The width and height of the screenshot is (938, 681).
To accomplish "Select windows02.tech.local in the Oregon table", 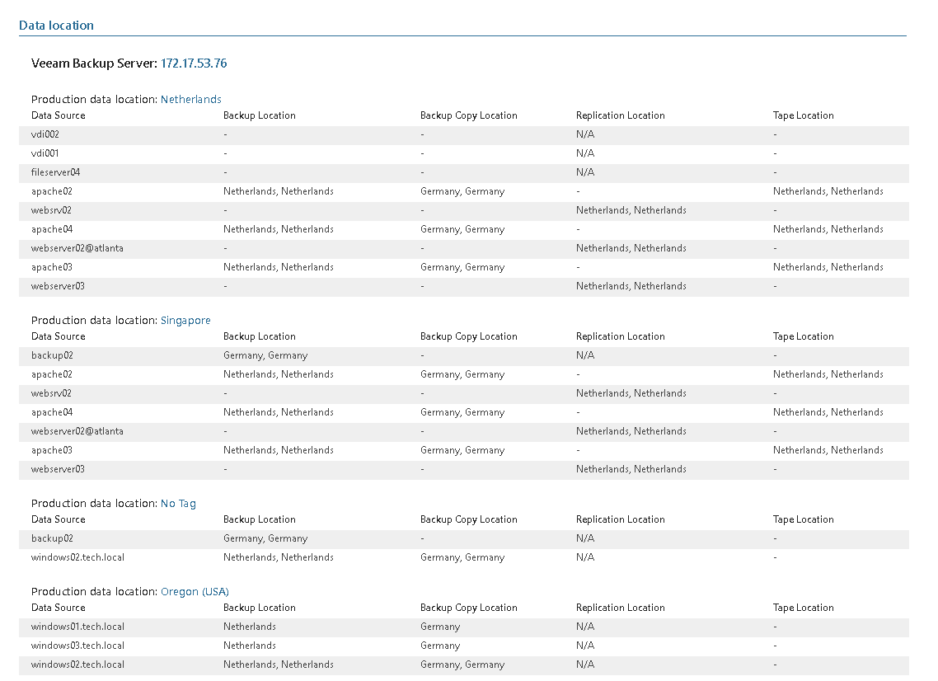I will (77, 665).
